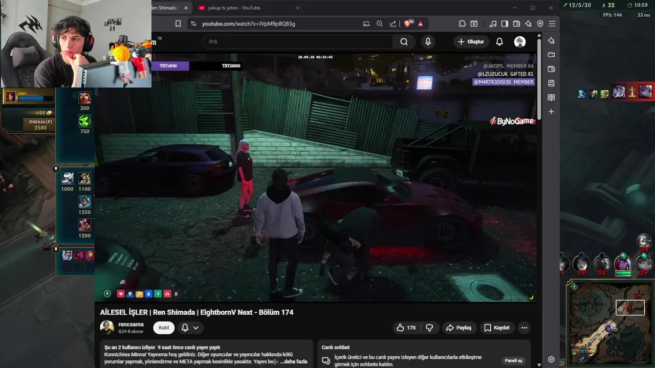Open the Brave bookmark icon in address bar
The height and width of the screenshot is (368, 655).
point(178,24)
